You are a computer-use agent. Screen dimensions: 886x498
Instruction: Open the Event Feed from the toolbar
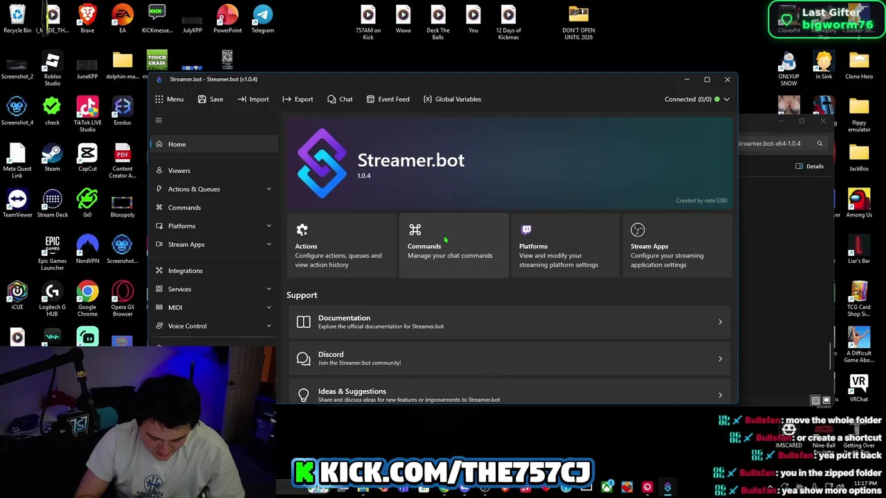388,99
